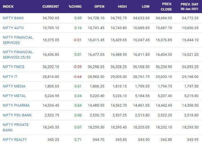Select NIFTY FMCG prev close 36,234.90

(164, 67)
